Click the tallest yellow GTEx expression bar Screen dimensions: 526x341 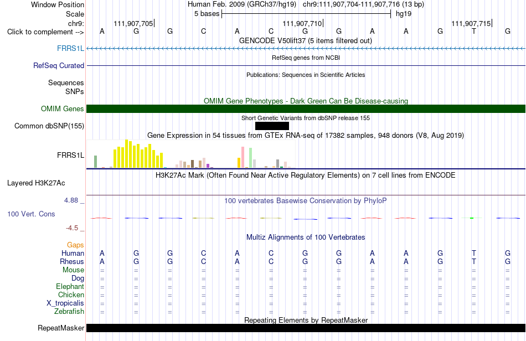tap(126, 153)
